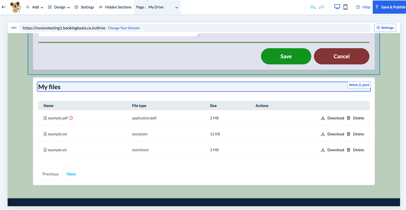Click the orange info icon next to example.pdf

(x=71, y=118)
